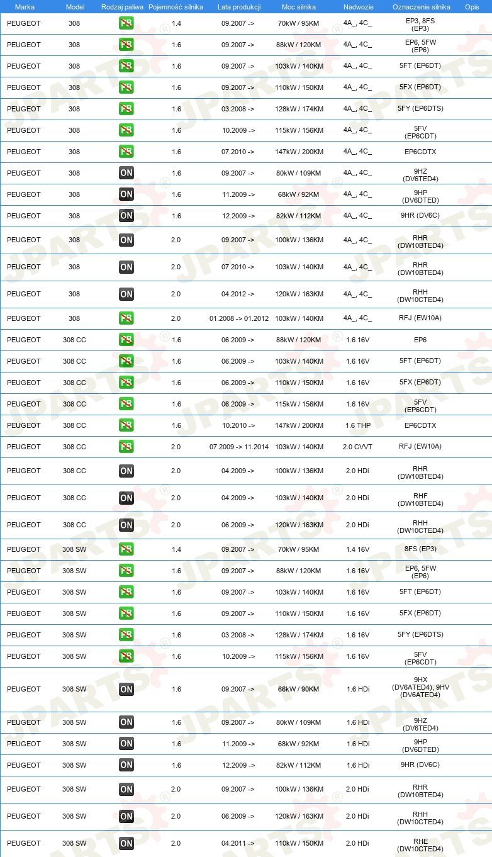
Task: Select petrol icon in 308 EP6CDTX row with 4A_, 4C_ body
Action: tap(126, 152)
